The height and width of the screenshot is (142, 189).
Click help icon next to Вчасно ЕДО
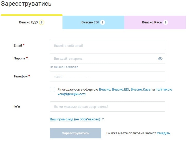point(42,22)
